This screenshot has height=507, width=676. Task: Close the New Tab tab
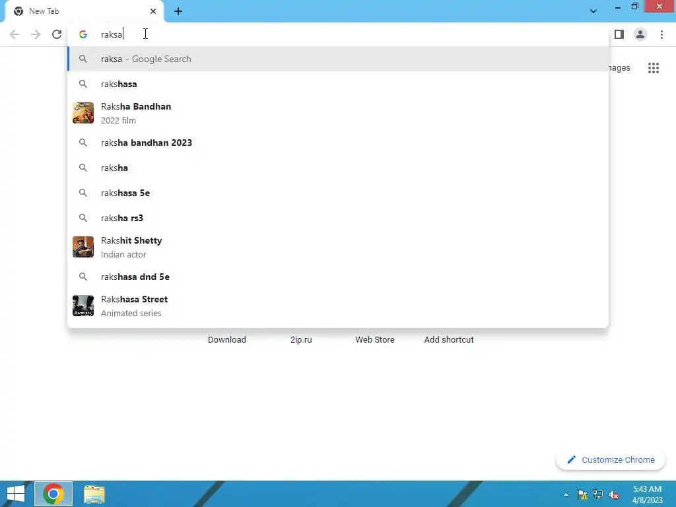pos(153,11)
